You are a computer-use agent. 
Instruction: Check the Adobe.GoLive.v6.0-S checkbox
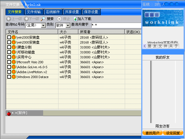pos(9,67)
